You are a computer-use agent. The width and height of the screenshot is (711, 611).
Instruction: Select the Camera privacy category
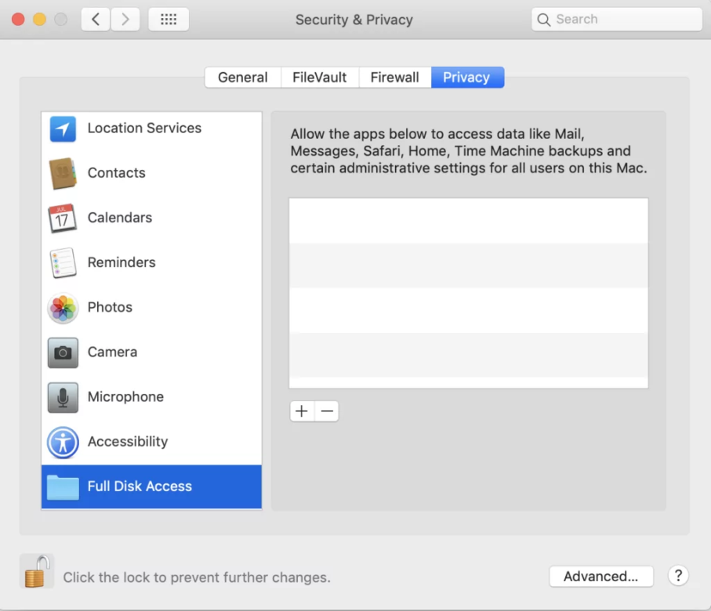[x=151, y=352]
